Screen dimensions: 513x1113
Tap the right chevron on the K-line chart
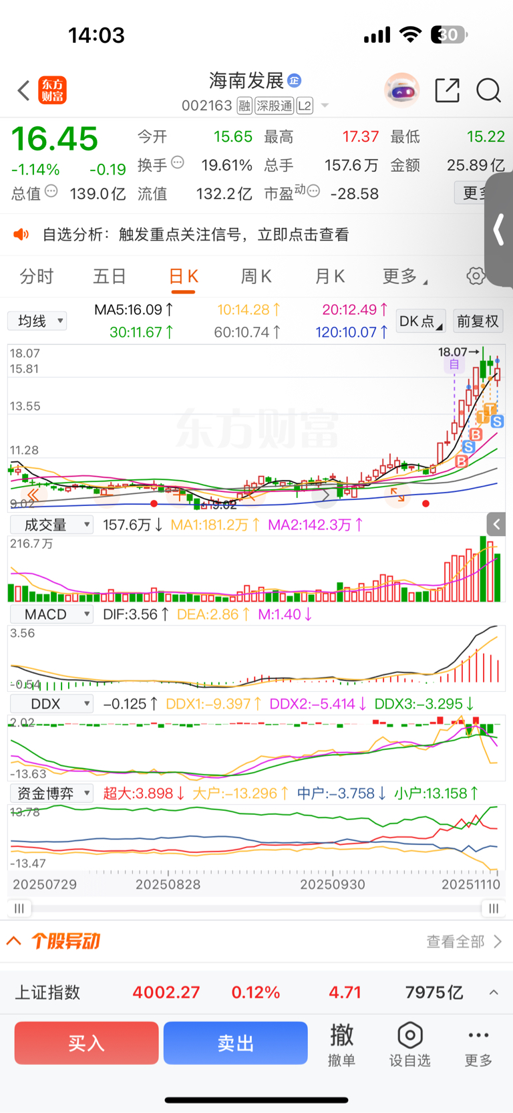coord(325,495)
